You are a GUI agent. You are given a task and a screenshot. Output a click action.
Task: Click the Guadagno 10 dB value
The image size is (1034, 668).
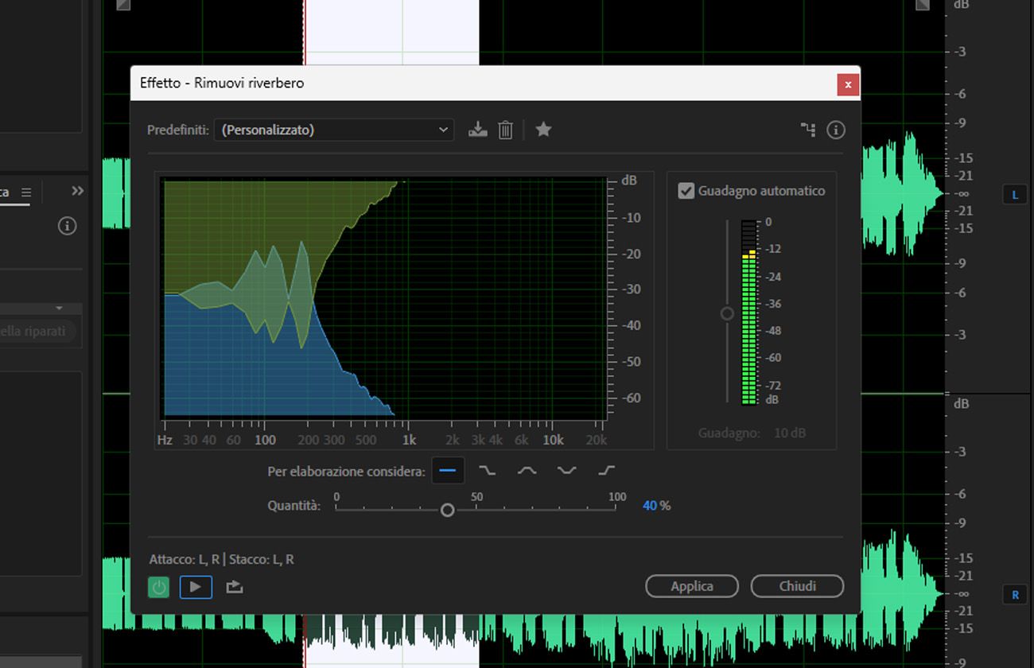click(x=789, y=433)
